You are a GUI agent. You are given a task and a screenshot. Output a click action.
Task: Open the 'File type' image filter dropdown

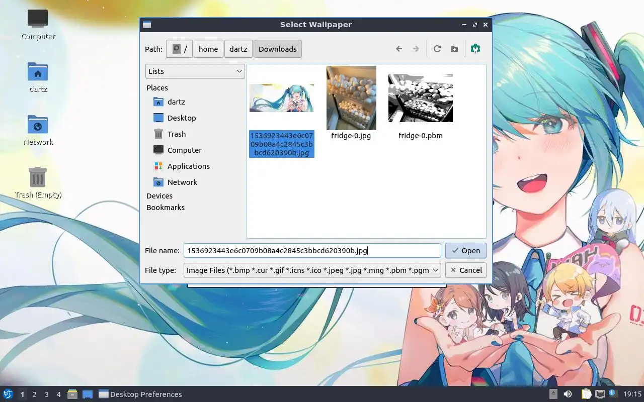312,270
